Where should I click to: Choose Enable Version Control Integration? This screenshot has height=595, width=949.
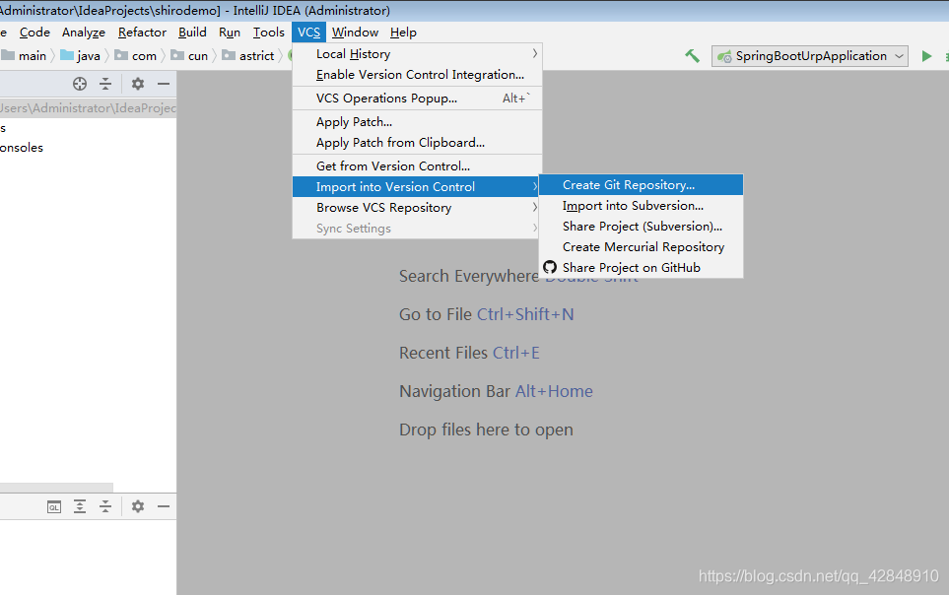417,75
